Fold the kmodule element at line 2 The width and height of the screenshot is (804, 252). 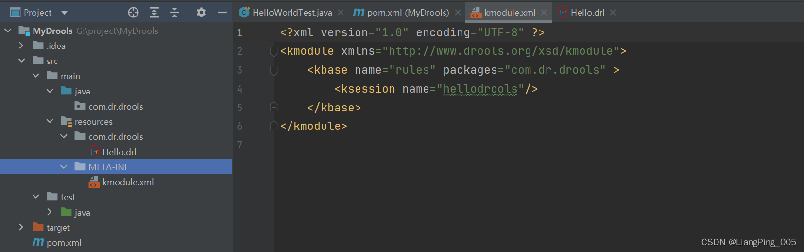[x=274, y=51]
